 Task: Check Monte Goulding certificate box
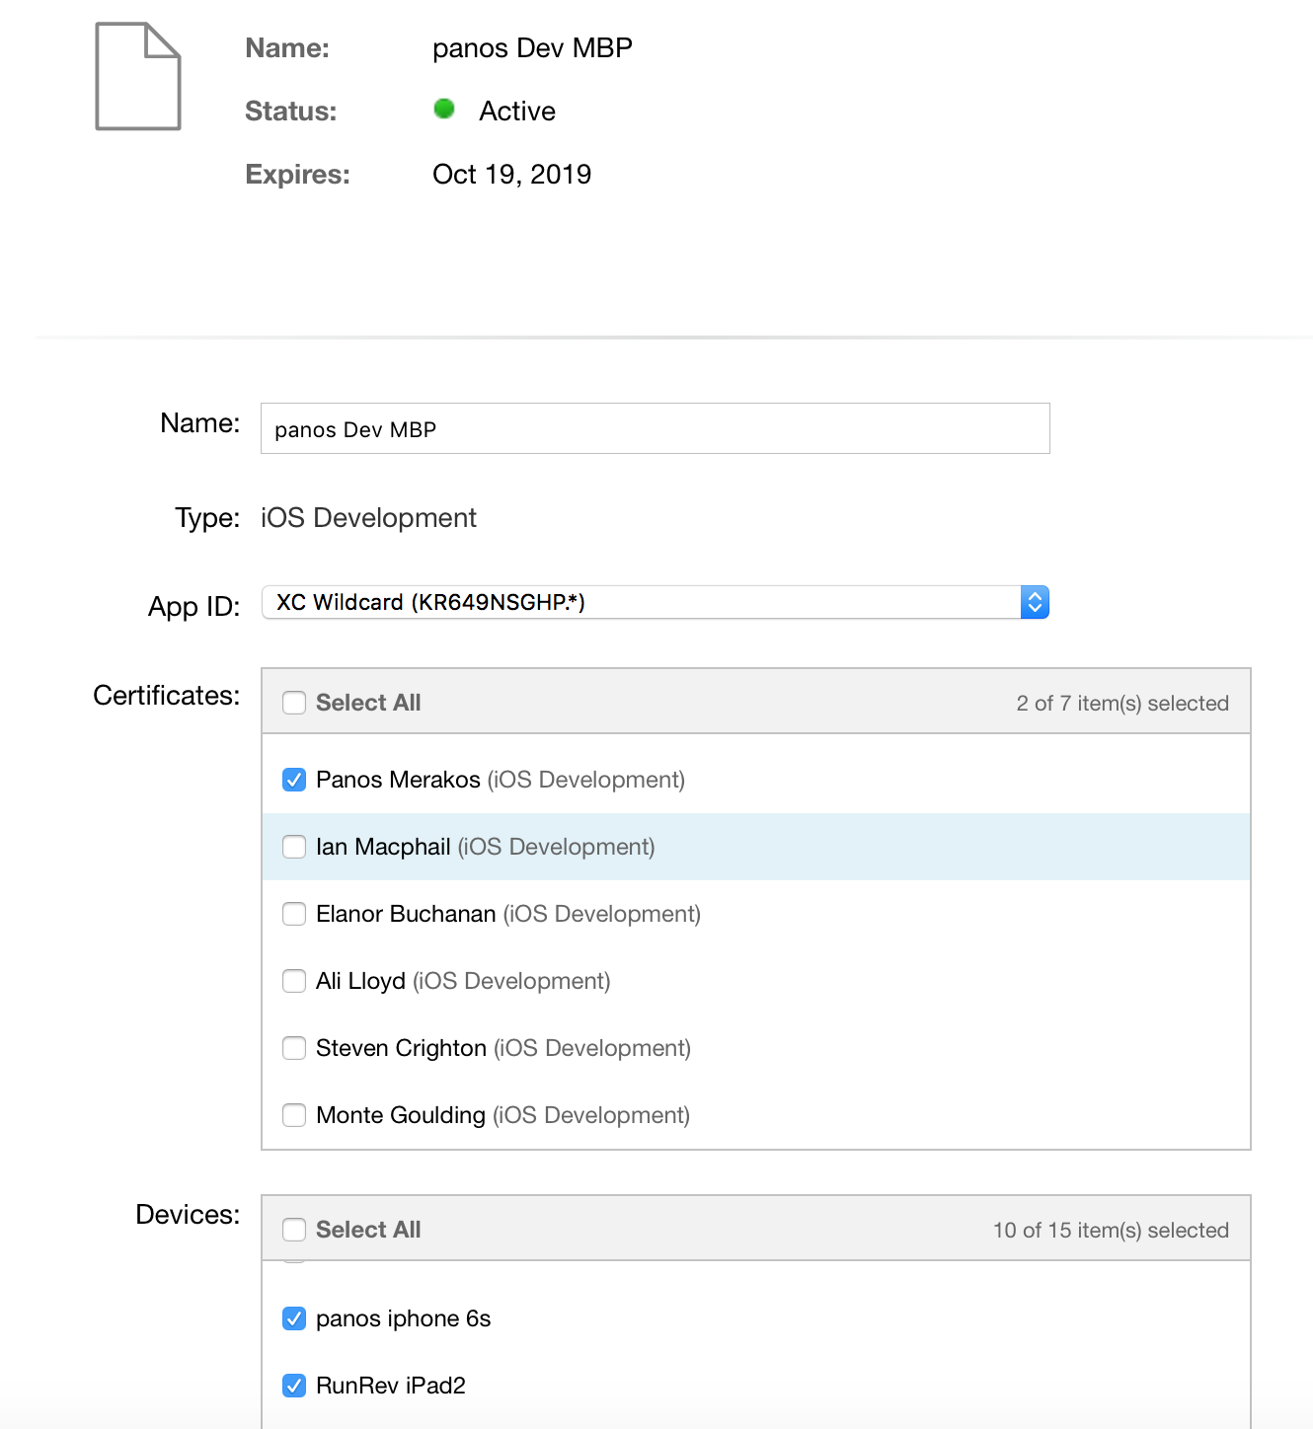(294, 1115)
